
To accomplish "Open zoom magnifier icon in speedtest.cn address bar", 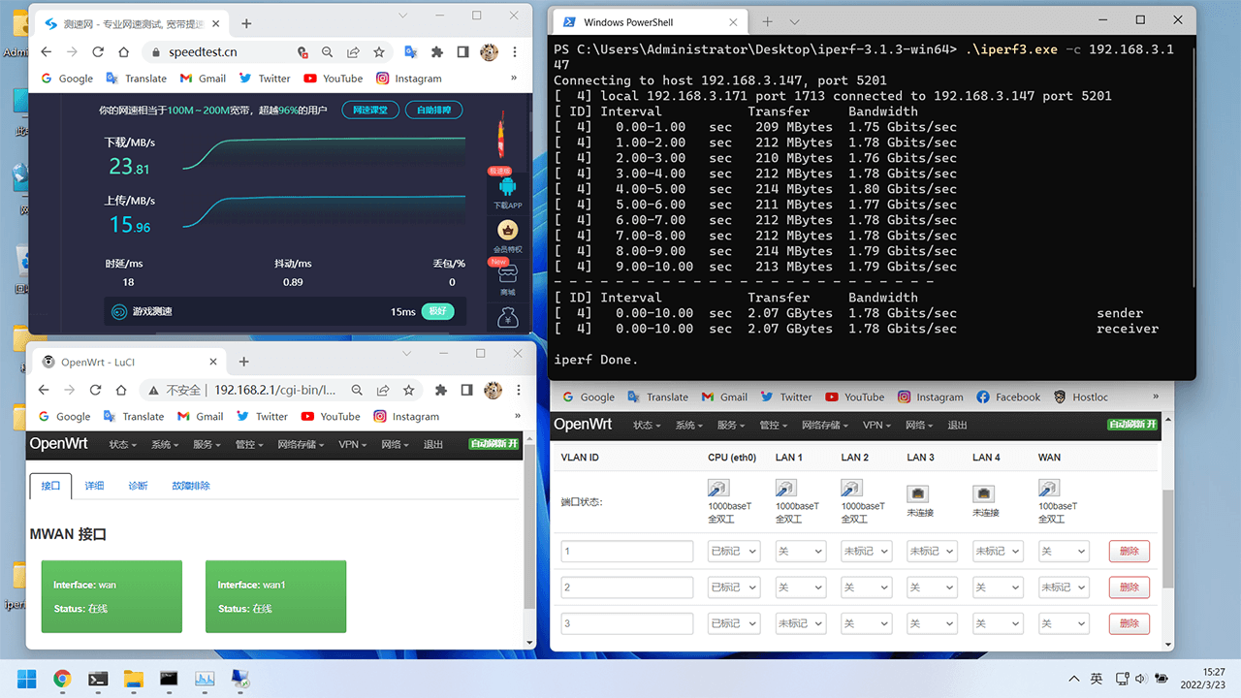I will (x=328, y=52).
